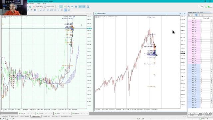
Task: Select the text label drawing tool
Action: coord(32,10)
